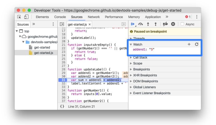Click the red error count indicator
This screenshot has width=216, height=125.
point(188,17)
